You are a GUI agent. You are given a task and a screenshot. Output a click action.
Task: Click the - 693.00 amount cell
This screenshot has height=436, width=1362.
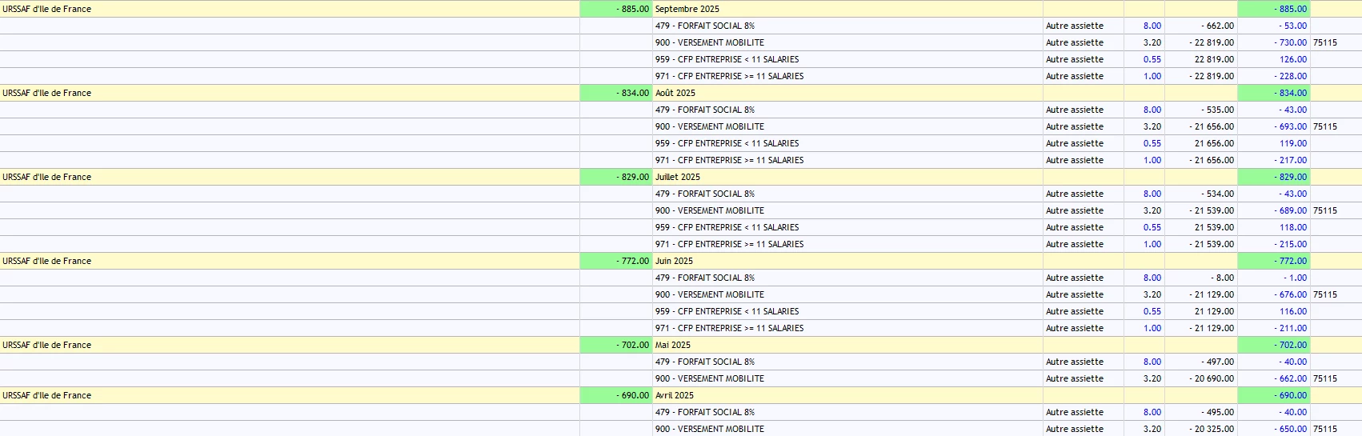1274,126
